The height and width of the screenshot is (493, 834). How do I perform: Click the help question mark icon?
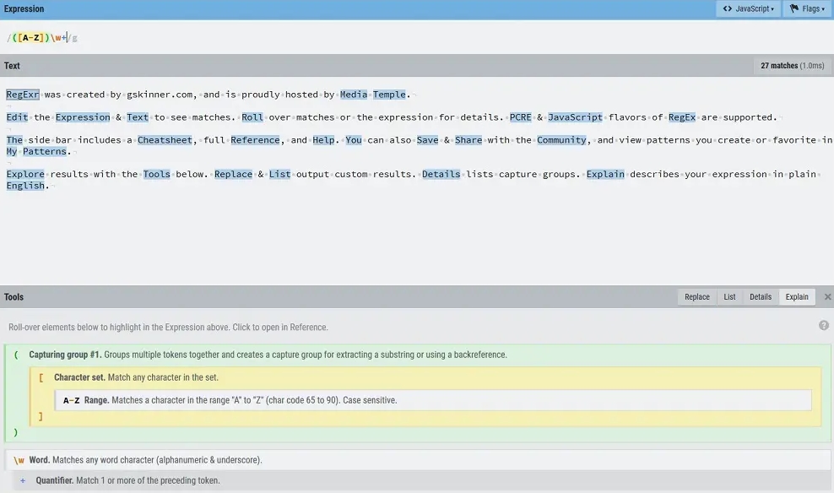(x=823, y=326)
